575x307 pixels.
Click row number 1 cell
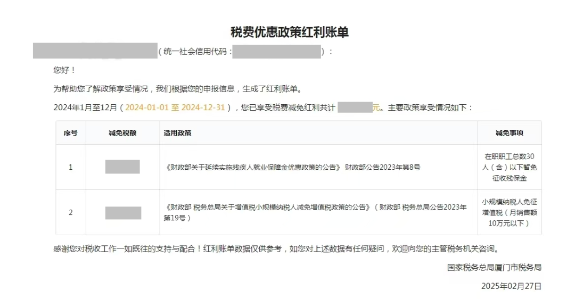[x=71, y=167]
